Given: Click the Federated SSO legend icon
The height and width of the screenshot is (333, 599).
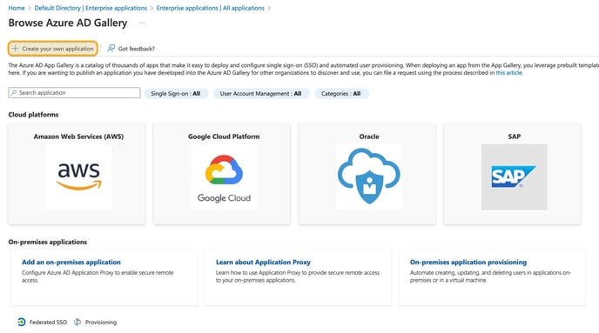Looking at the screenshot, I should (x=22, y=323).
